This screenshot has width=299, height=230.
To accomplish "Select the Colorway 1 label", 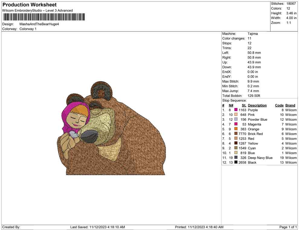I will tap(28, 29).
